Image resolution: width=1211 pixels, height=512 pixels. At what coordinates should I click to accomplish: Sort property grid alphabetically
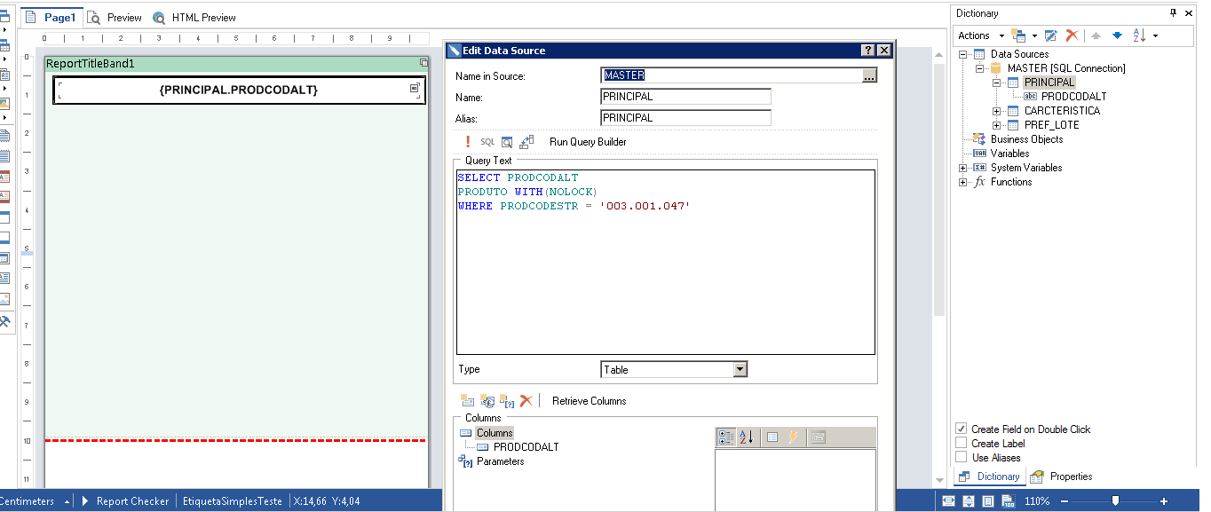tap(746, 437)
